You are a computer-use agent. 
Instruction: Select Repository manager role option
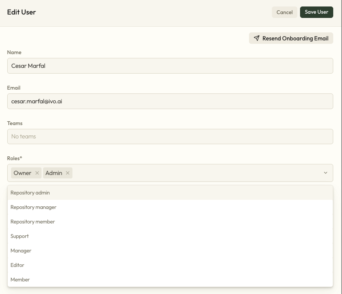pos(34,207)
